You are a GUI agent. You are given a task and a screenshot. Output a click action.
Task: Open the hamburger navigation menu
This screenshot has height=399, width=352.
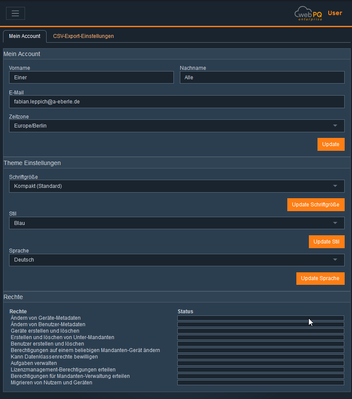point(16,13)
